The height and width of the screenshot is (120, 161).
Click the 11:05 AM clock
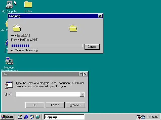pyautogui.click(x=153, y=117)
